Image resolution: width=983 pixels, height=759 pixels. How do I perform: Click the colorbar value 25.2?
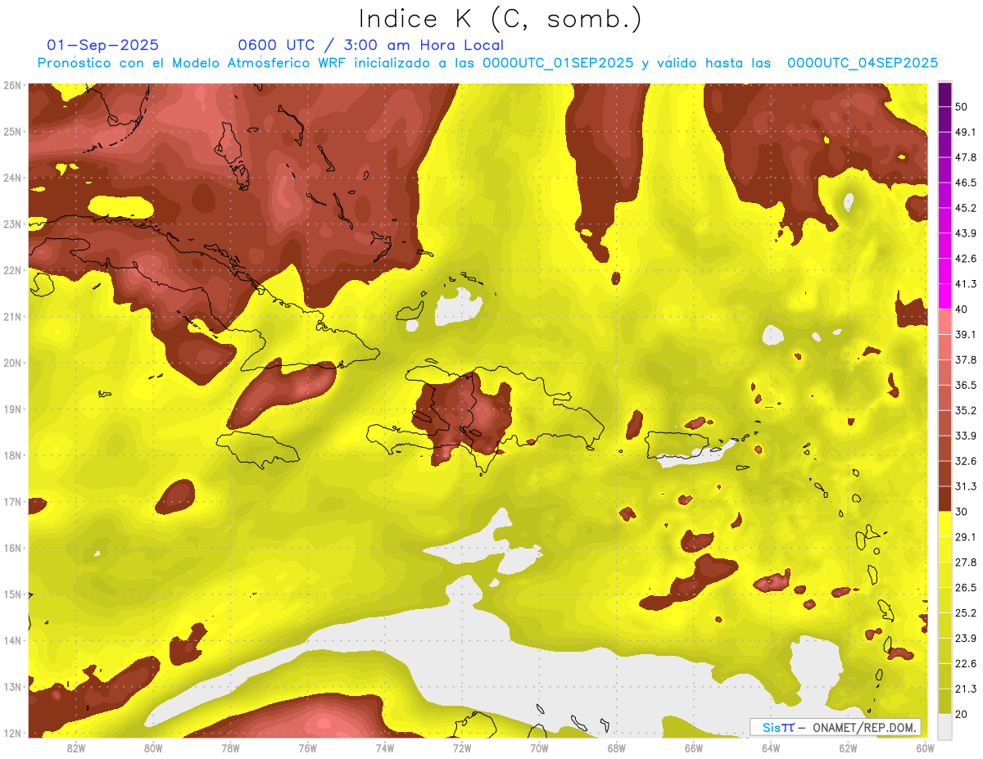click(x=965, y=612)
